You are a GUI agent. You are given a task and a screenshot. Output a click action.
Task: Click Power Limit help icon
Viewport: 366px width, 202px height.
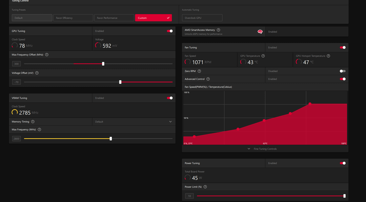coord(205,187)
